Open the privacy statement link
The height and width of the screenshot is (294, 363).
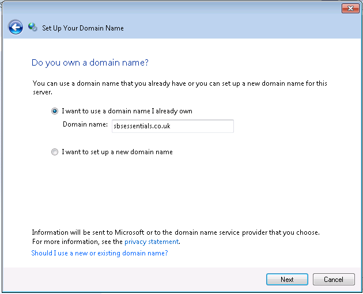click(152, 242)
